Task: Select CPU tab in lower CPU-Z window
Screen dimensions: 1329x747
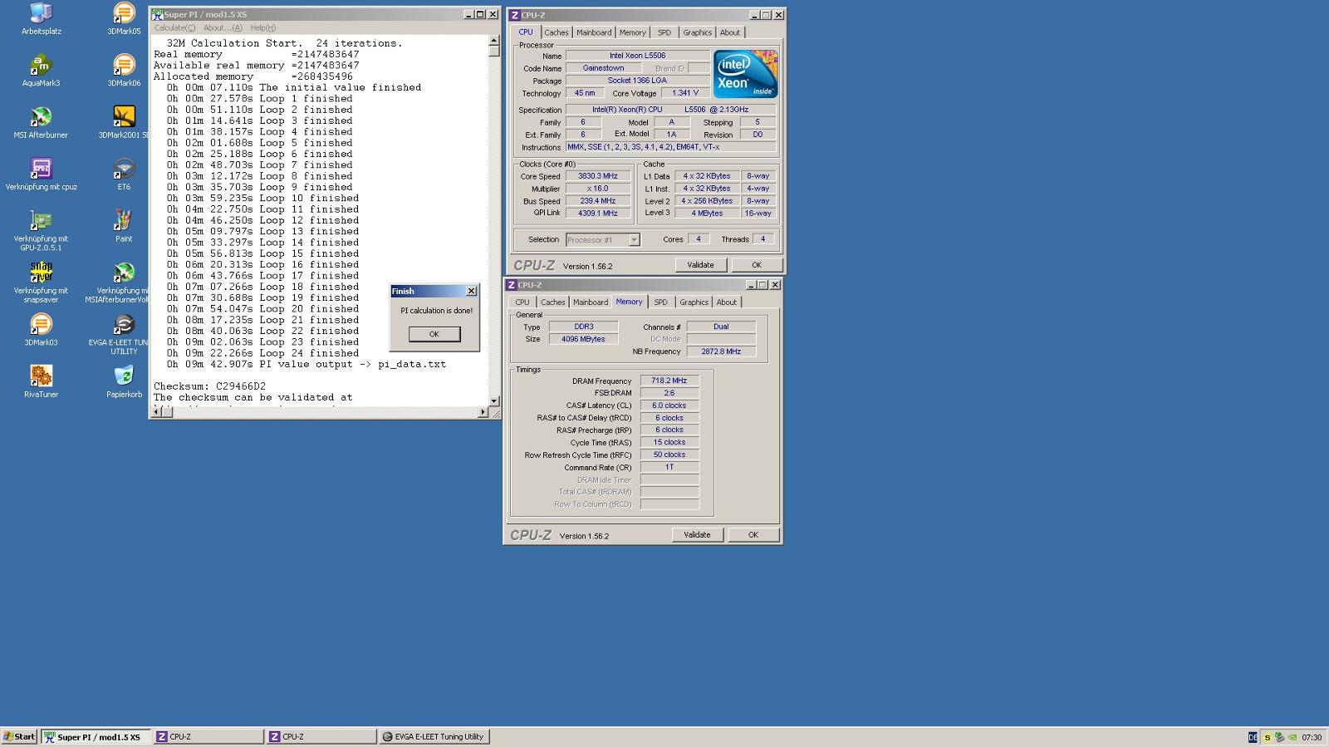Action: tap(522, 302)
